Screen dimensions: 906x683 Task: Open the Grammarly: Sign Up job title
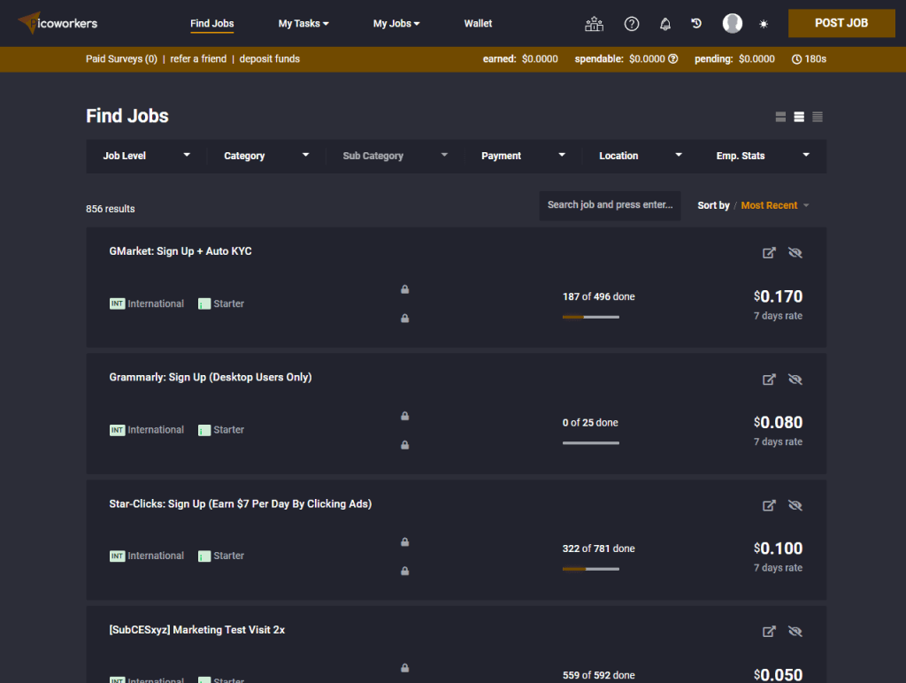[211, 377]
